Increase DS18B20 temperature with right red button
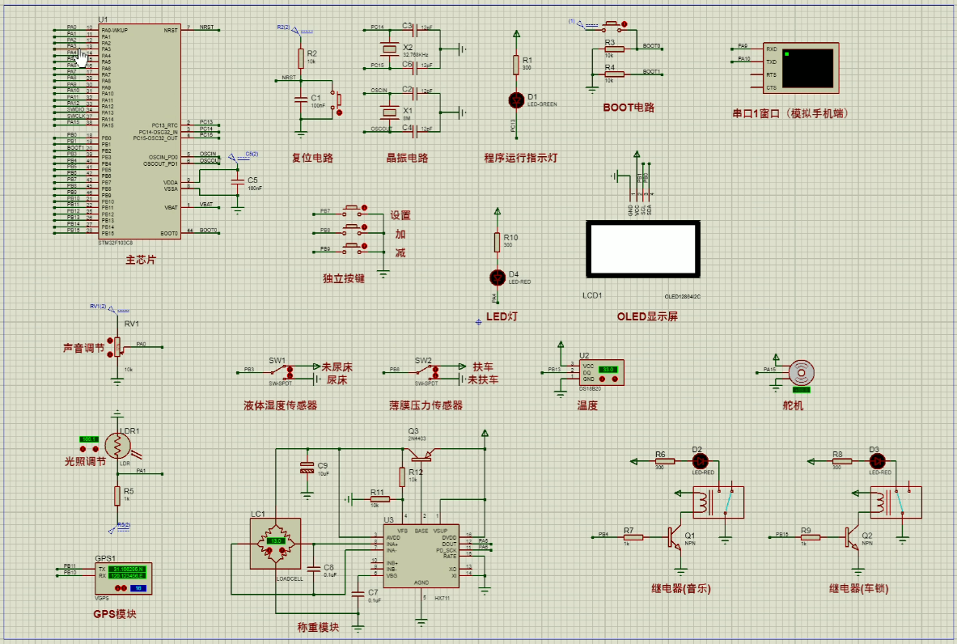The height and width of the screenshot is (644, 957). (x=615, y=379)
